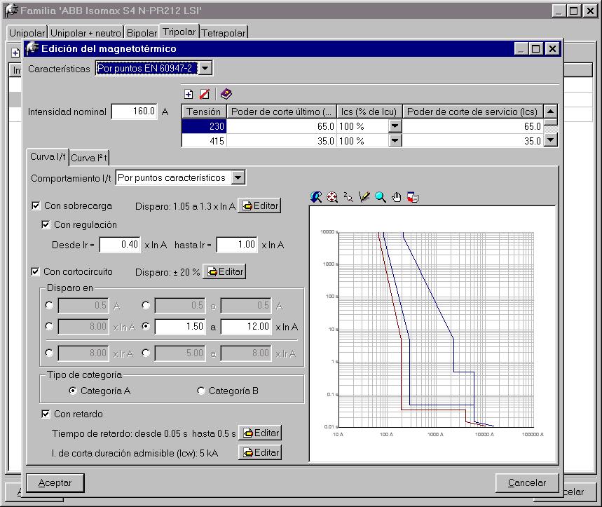Click the Poder de corte último value 35.0 in the 415 row
The image size is (602, 507).
[282, 141]
